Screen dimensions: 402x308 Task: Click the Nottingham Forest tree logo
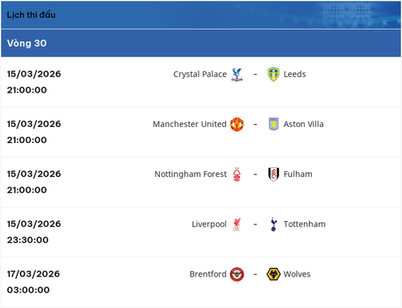(237, 175)
